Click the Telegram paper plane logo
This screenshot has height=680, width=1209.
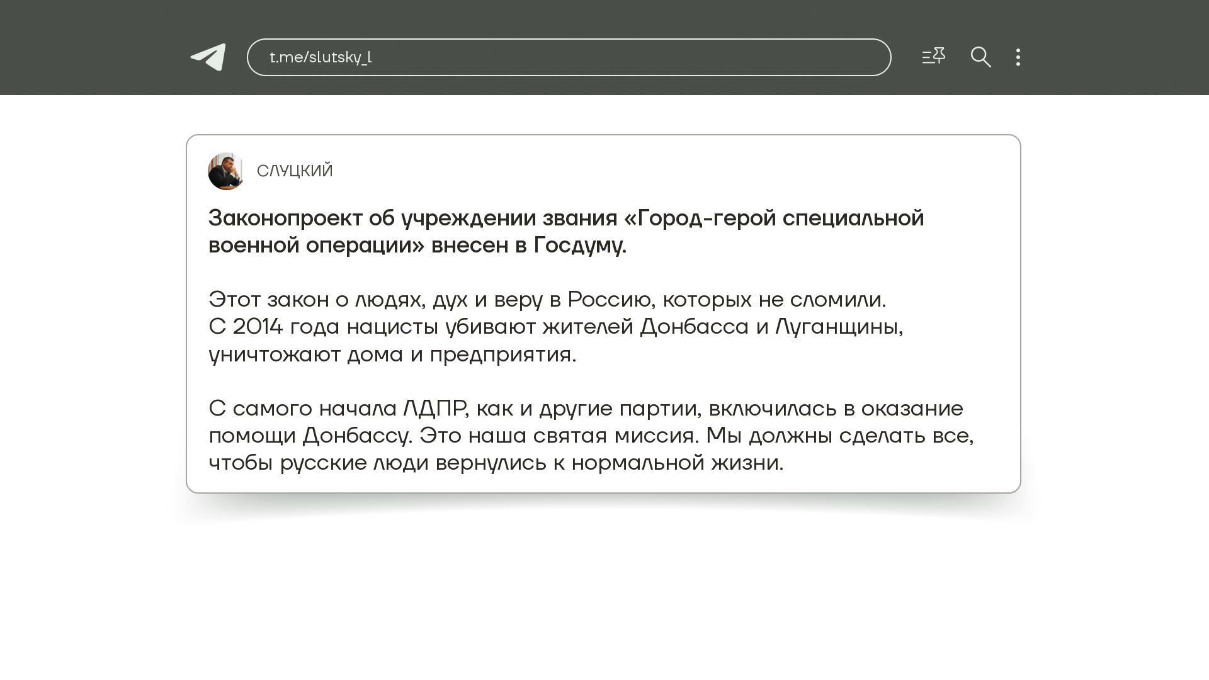(208, 57)
